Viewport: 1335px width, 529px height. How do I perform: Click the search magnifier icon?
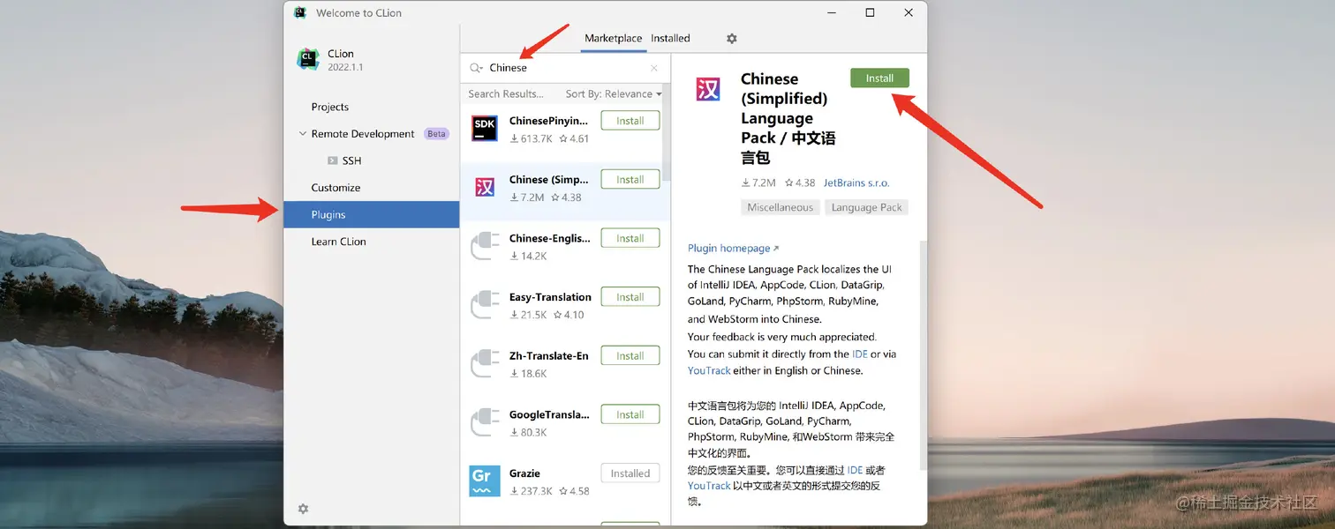(x=476, y=68)
